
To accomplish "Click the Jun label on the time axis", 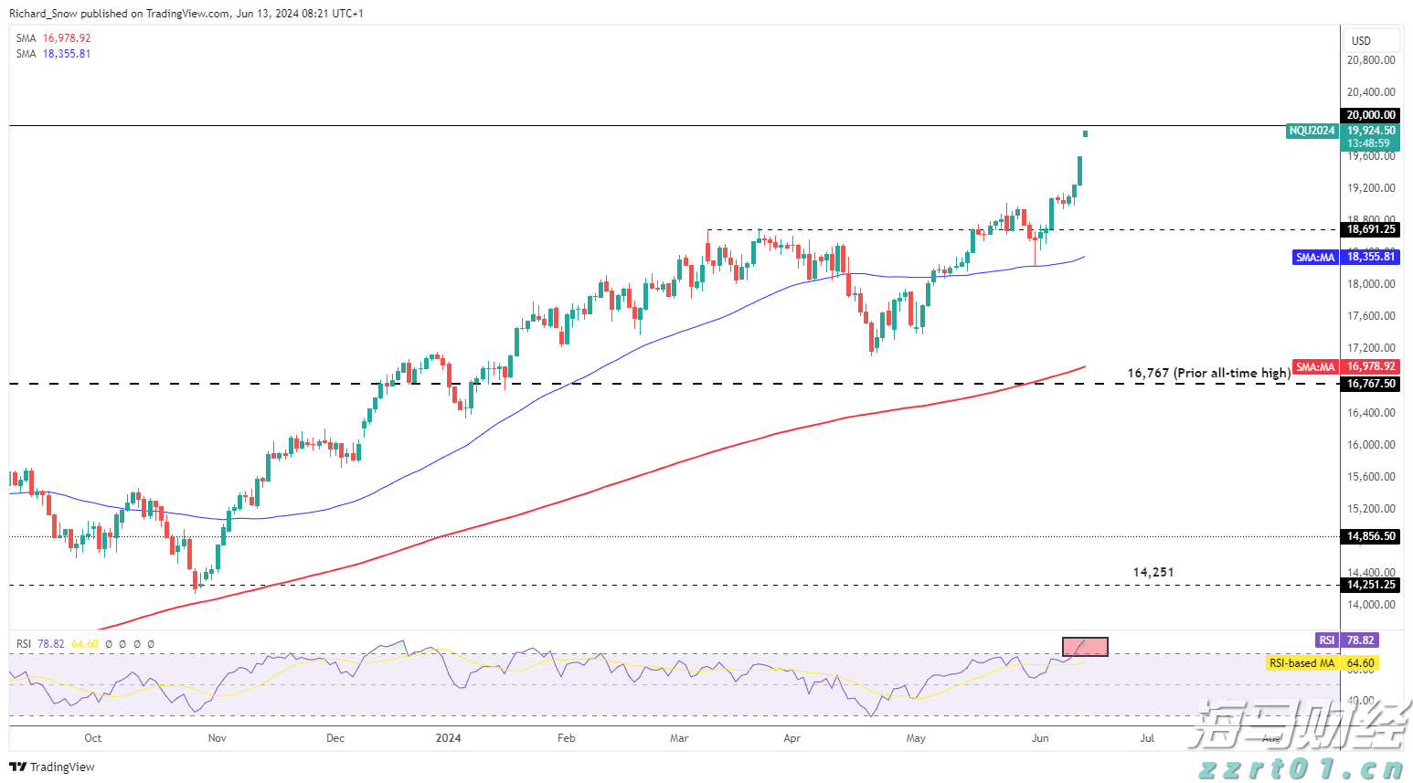I will point(1040,738).
